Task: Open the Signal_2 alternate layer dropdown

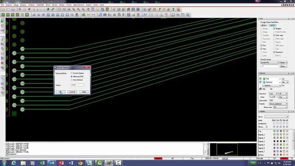Action: tap(272, 82)
